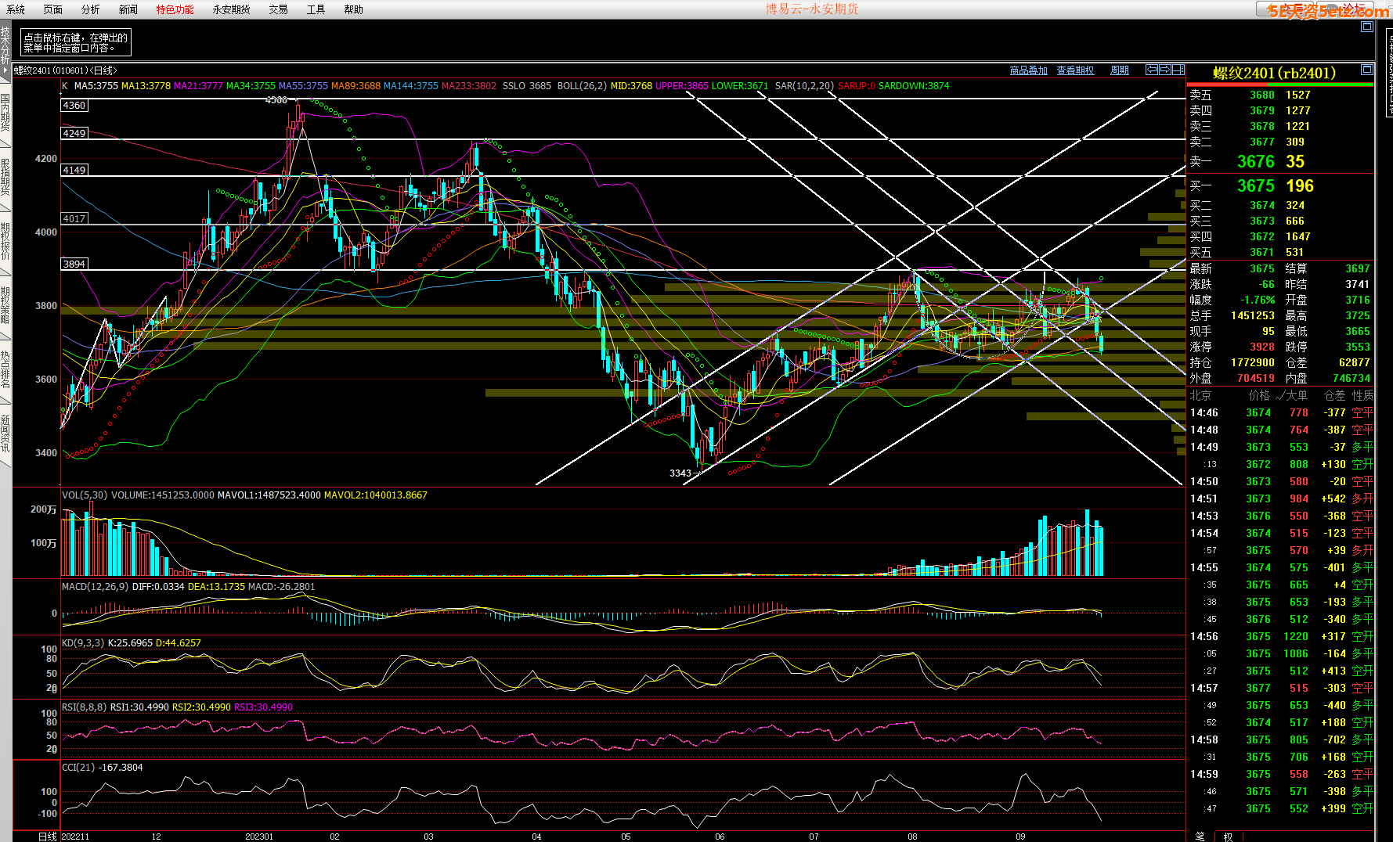Click the CCI(21) indicator label
The width and height of the screenshot is (1393, 842).
[x=78, y=767]
